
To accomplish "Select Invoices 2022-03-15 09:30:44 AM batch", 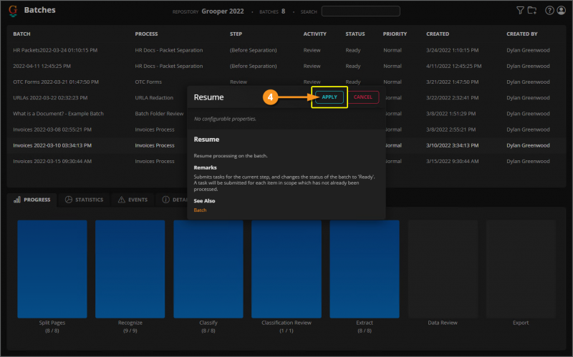I will coord(52,161).
